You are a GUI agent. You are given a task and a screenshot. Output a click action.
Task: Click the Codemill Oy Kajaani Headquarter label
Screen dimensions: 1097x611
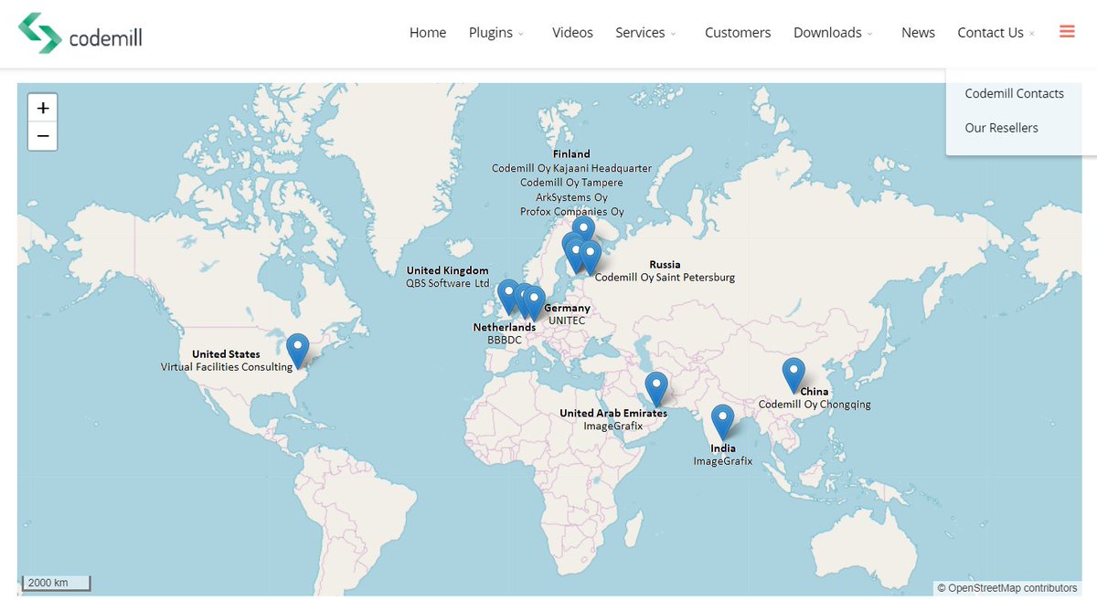tap(572, 168)
